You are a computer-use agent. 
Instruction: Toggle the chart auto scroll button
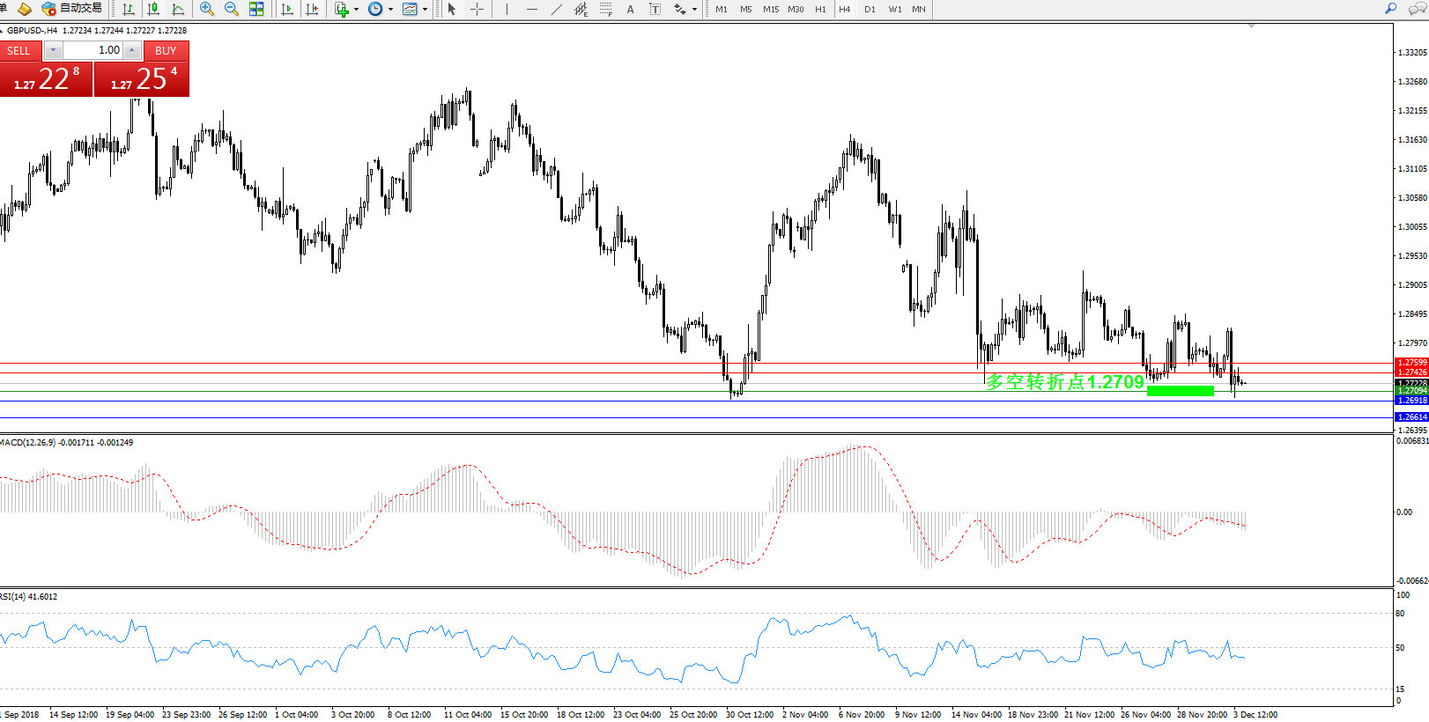click(x=287, y=9)
